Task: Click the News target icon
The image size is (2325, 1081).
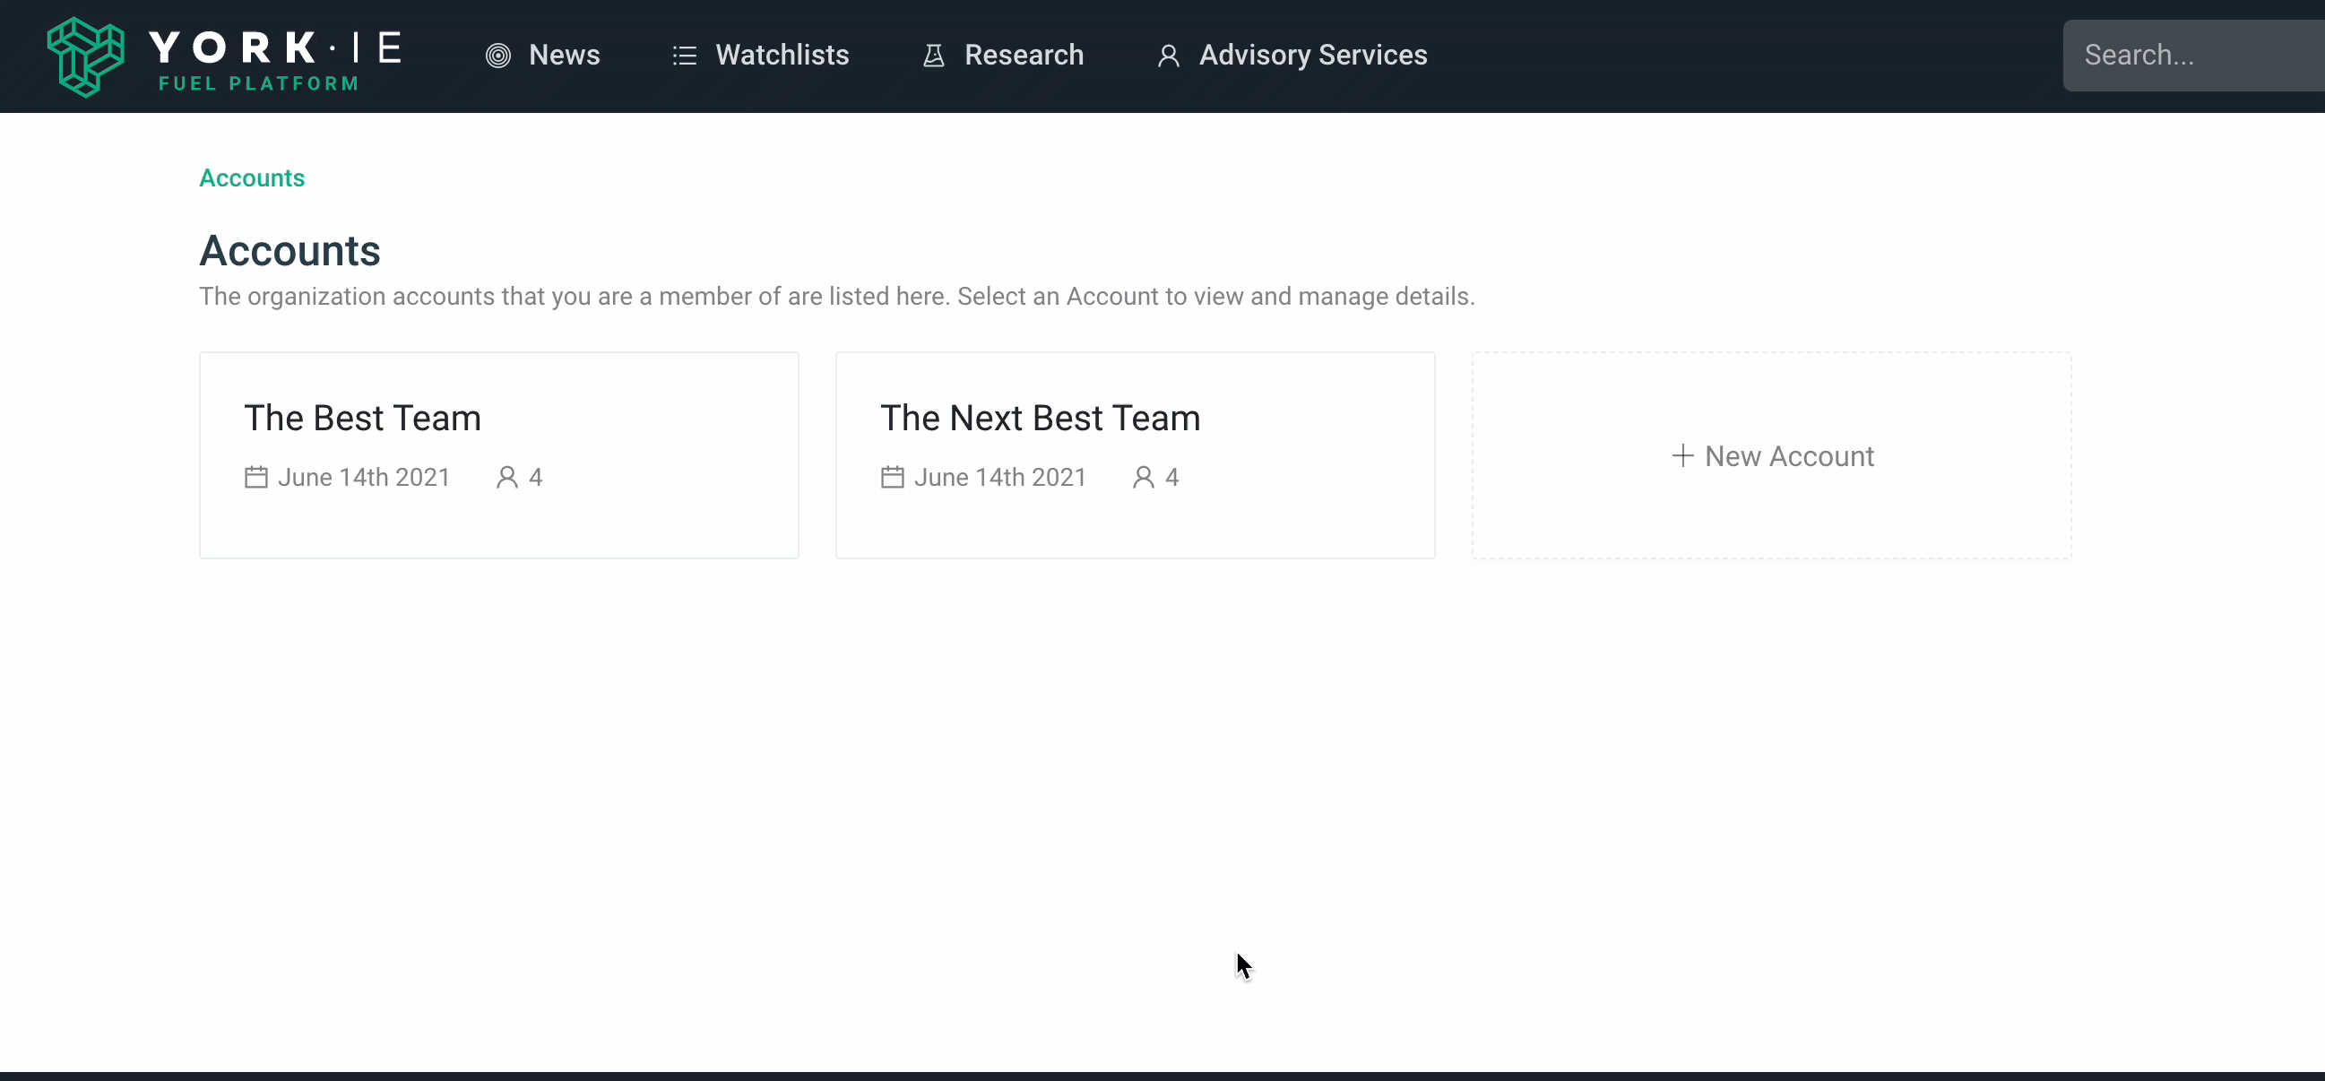Action: point(498,56)
